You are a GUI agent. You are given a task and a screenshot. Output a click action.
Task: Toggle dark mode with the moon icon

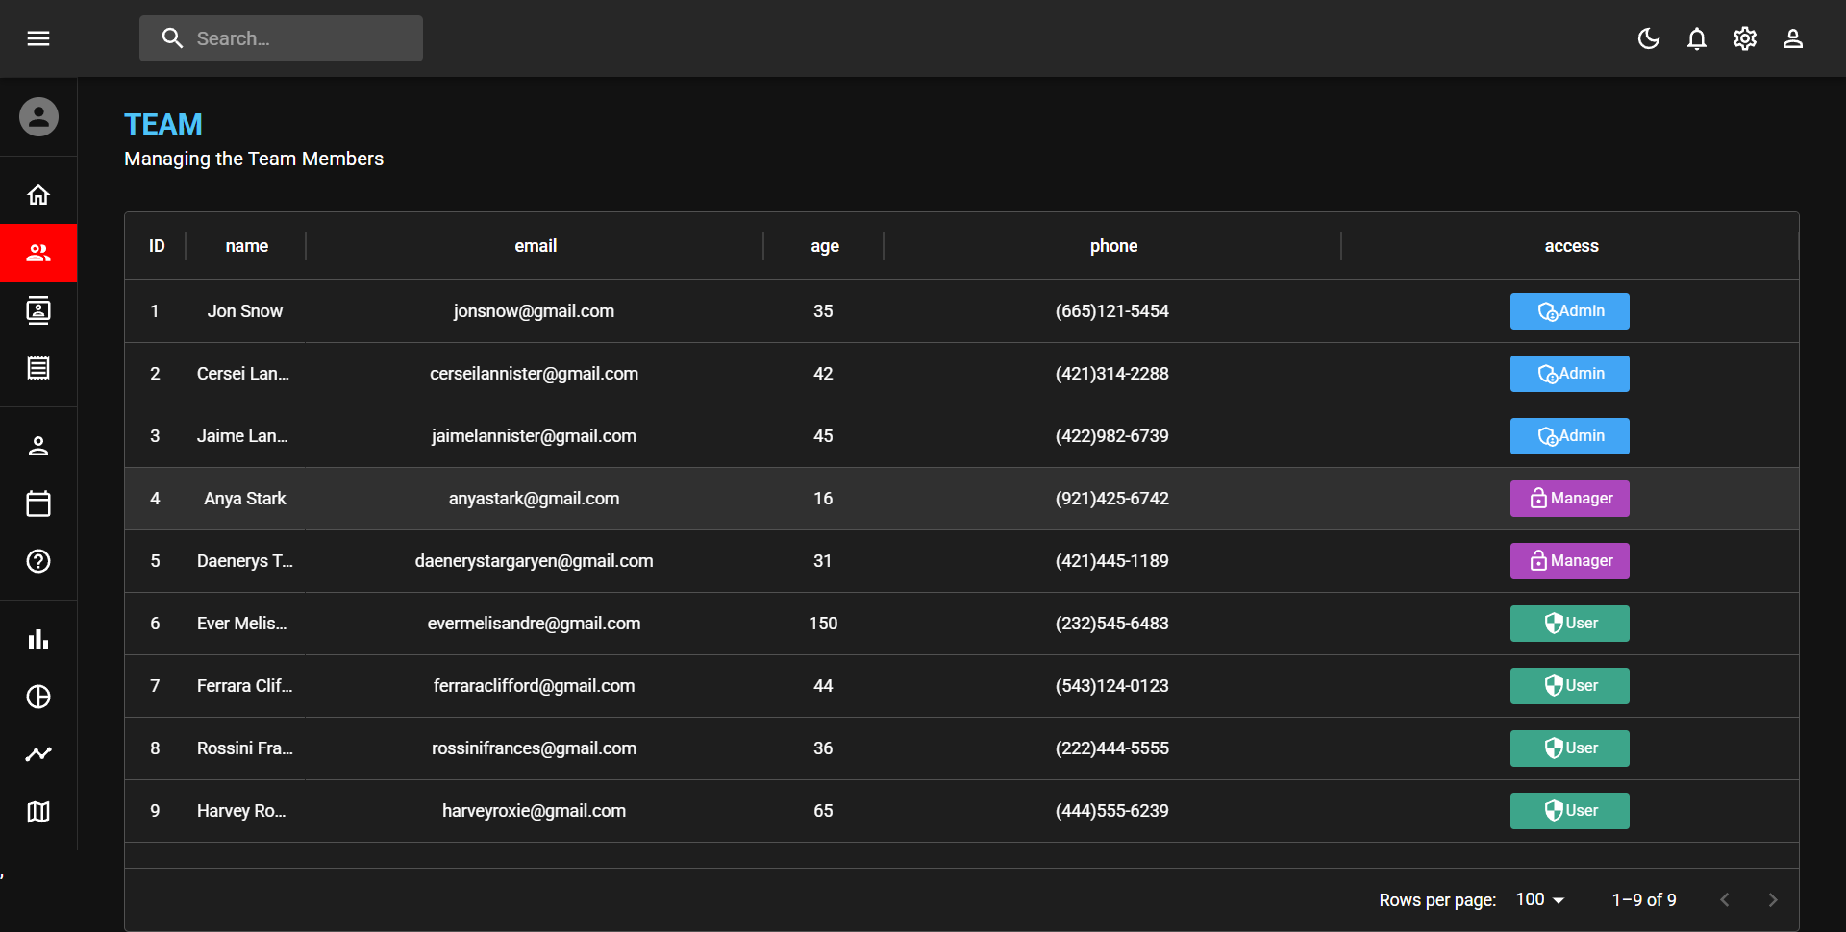coord(1648,38)
